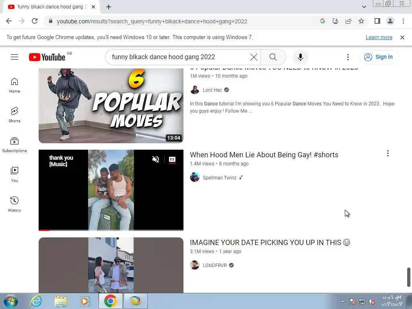Open Subscriptions in the sidebar
412x309 pixels.
[x=14, y=144]
